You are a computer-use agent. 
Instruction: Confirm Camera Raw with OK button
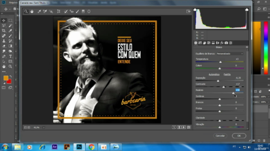(239, 136)
